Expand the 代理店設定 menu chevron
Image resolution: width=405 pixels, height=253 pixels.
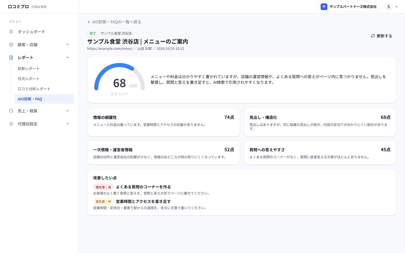67,124
